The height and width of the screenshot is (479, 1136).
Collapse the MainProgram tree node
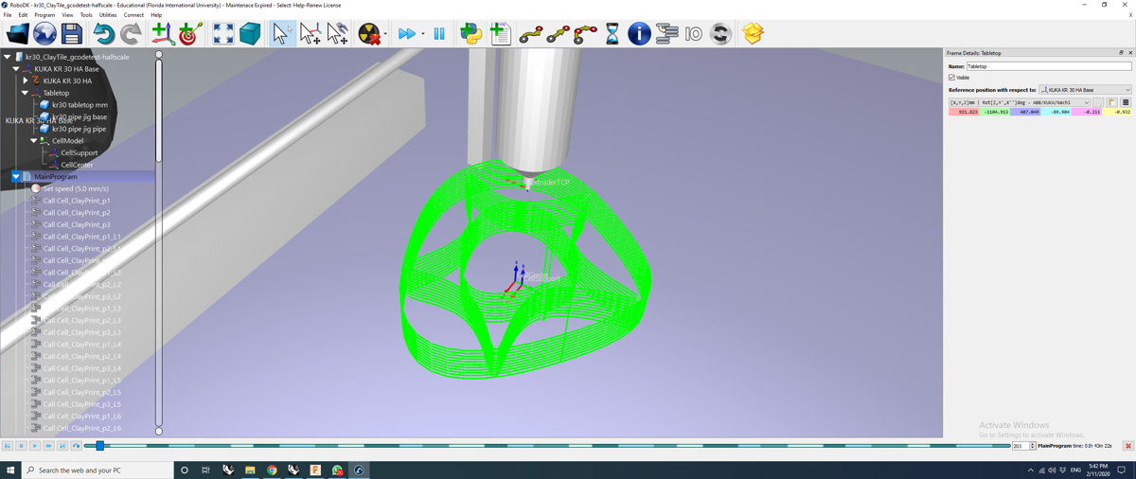click(16, 177)
